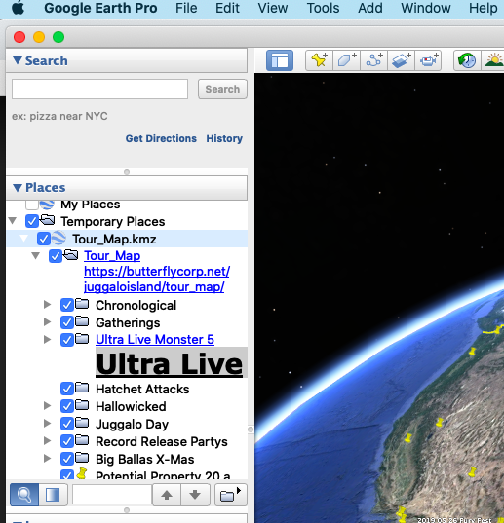Toggle sunlight across landscape icon
The height and width of the screenshot is (523, 504).
coord(493,60)
